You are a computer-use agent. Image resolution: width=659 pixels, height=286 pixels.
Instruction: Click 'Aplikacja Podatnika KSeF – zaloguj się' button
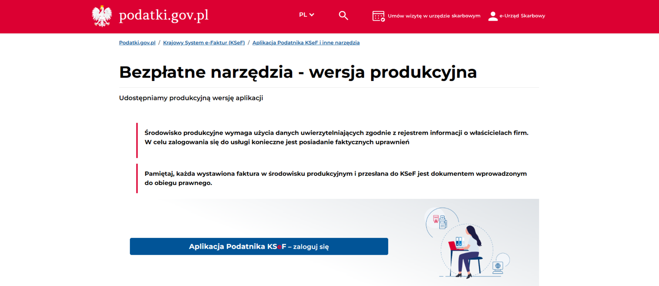pyautogui.click(x=259, y=246)
